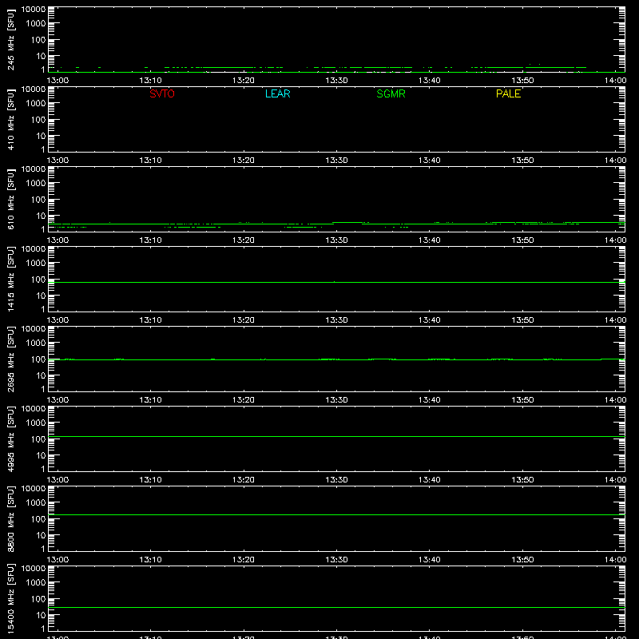Viewport: 639px width, 639px height.
Task: Click the 1000 tick of the 2695 MHz panel
Action: [x=36, y=343]
